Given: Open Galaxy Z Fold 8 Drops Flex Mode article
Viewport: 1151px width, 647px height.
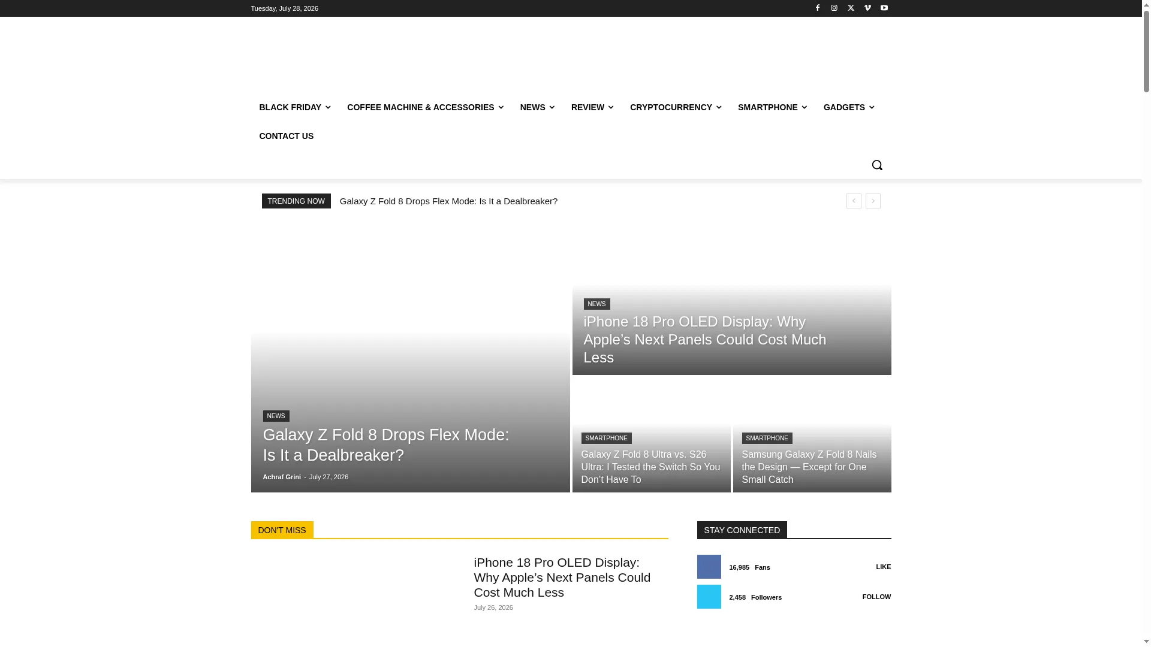Looking at the screenshot, I should pos(385,445).
